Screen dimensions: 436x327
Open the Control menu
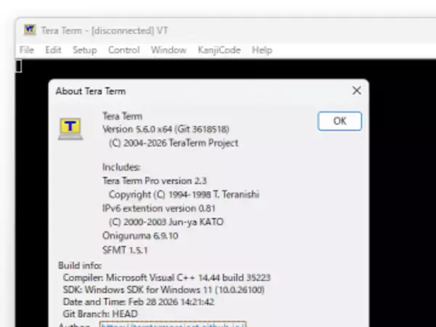[x=124, y=50]
